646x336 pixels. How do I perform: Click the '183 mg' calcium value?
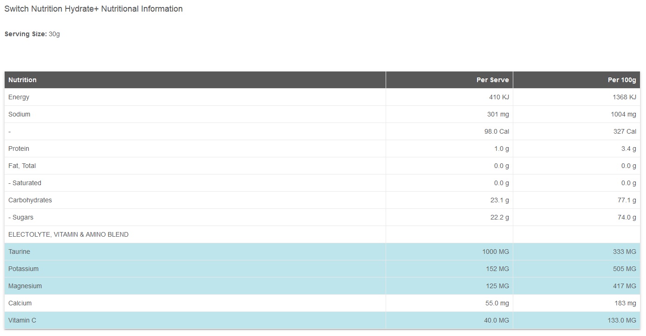[x=626, y=303]
